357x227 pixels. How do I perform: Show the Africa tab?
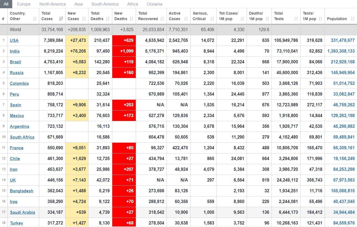pos(132,4)
